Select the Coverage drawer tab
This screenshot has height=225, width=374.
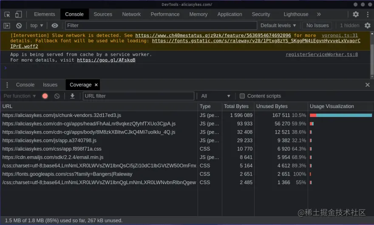(x=83, y=85)
